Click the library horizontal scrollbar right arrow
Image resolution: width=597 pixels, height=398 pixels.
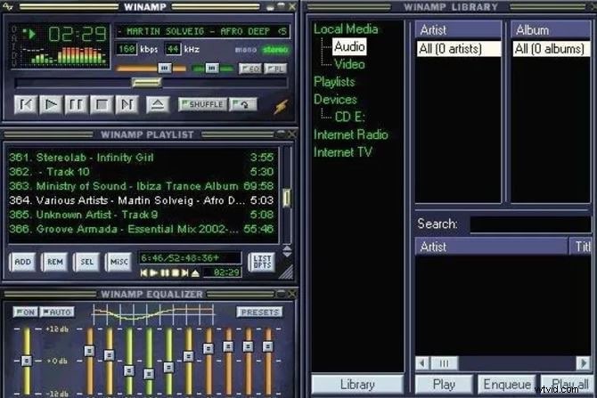tap(584, 363)
